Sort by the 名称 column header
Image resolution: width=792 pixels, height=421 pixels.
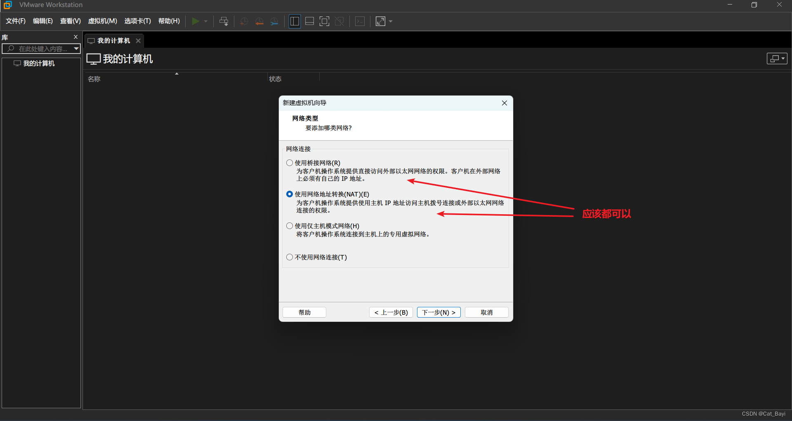tap(94, 79)
